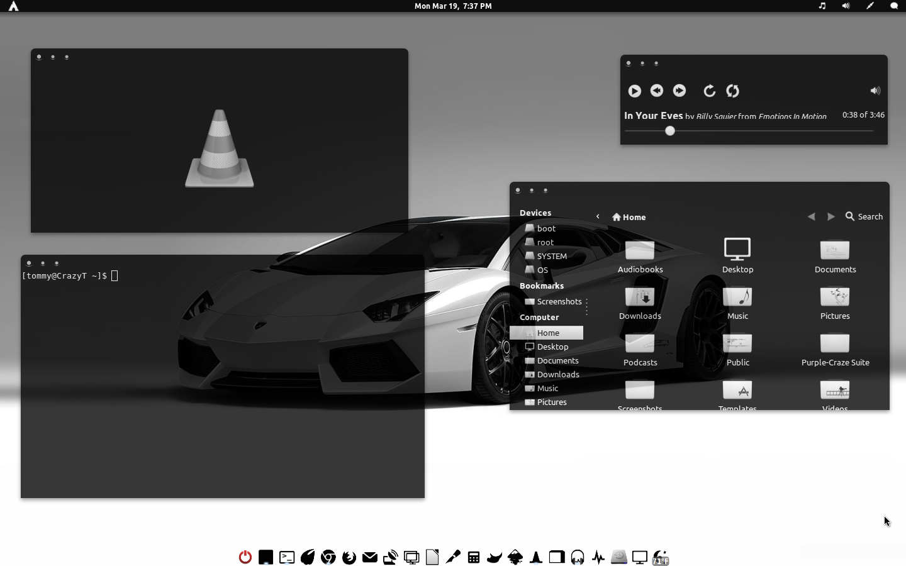This screenshot has height=566, width=906.
Task: Go back in the file manager
Action: 812,216
